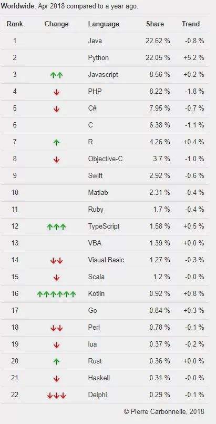Click the Share column header
The width and height of the screenshot is (216, 424).
point(155,24)
